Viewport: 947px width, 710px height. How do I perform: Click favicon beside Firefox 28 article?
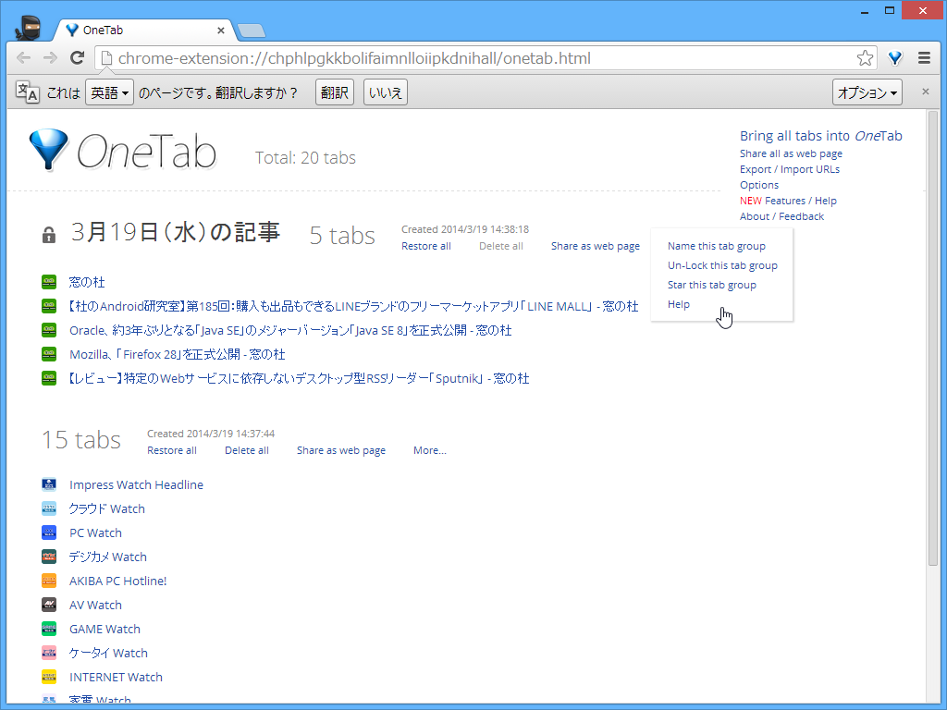[x=49, y=354]
